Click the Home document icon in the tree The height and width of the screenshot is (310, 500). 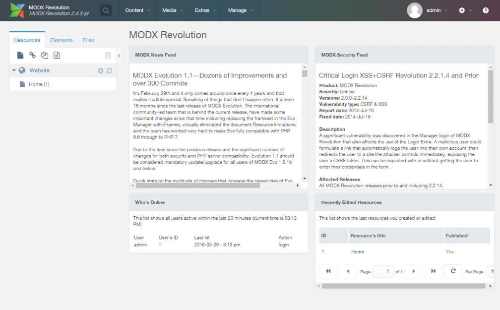(22, 84)
